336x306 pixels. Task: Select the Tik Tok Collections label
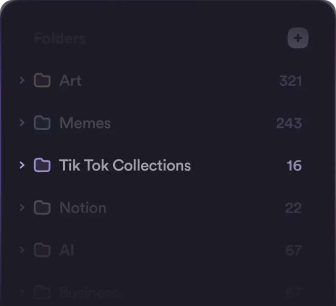click(125, 165)
